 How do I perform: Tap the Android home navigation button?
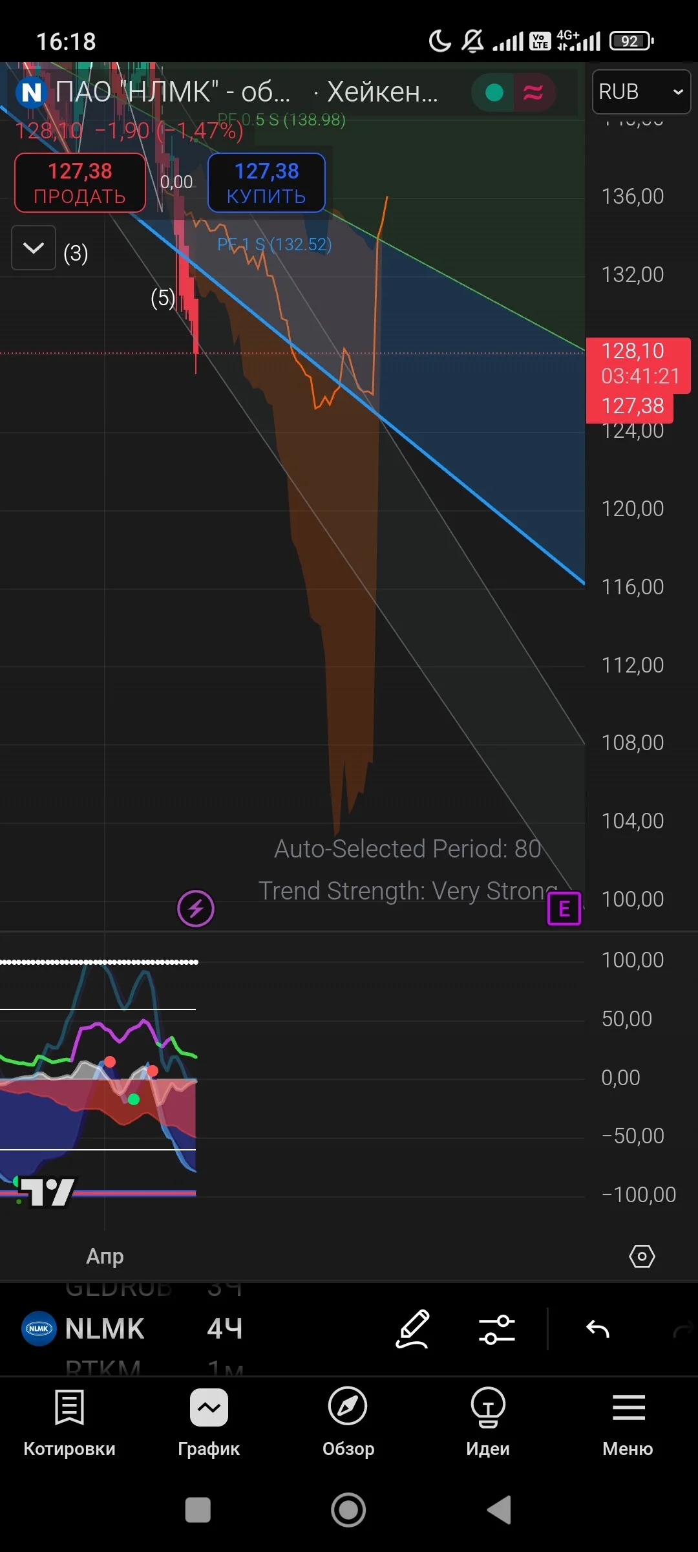point(348,1510)
